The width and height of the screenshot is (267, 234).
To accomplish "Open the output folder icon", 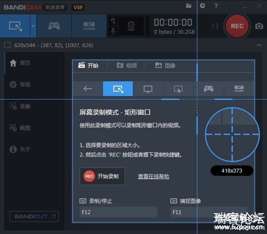I will (x=189, y=6).
